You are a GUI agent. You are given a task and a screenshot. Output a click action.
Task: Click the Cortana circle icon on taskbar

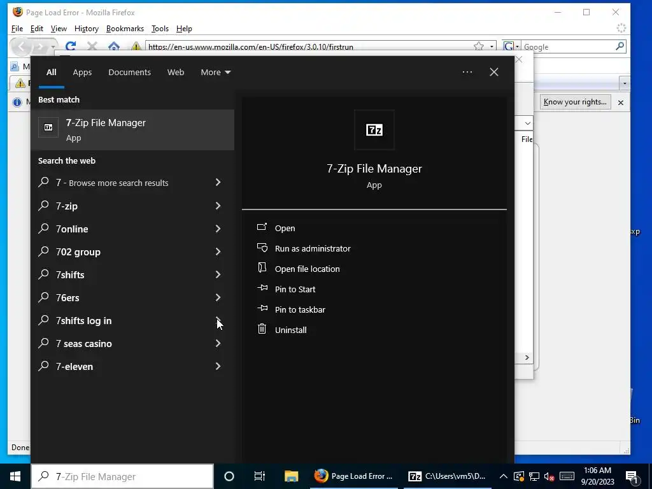[229, 476]
